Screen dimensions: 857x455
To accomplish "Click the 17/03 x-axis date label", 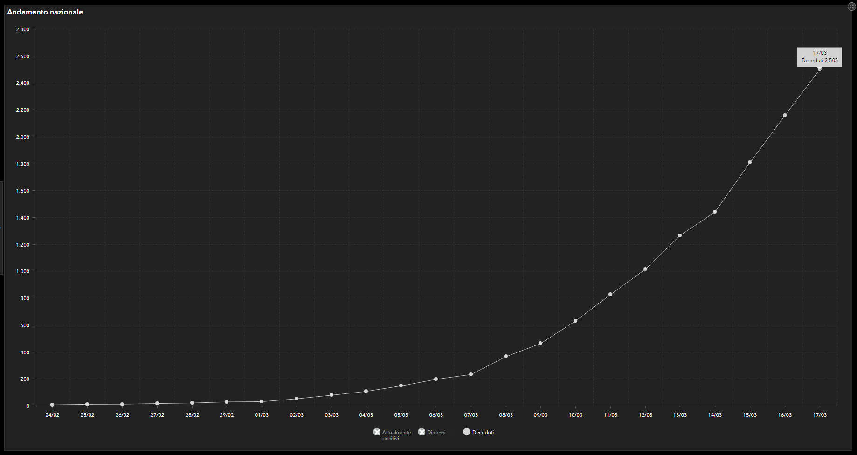I will (x=820, y=415).
